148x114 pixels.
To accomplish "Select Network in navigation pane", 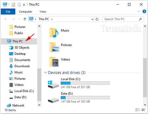I will (x=15, y=105).
